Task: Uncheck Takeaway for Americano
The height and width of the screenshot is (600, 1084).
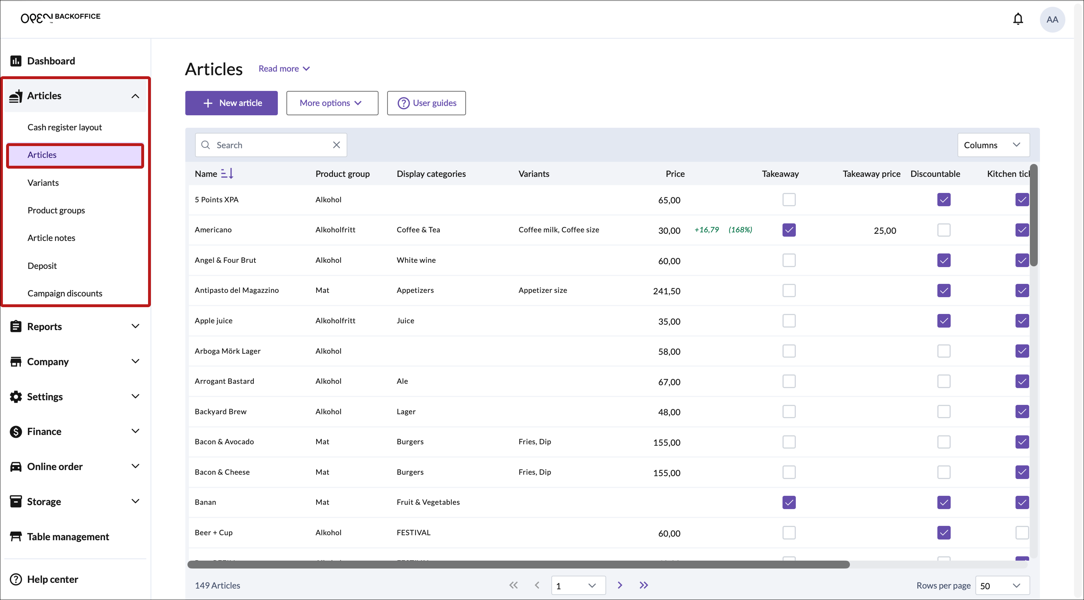Action: coord(789,230)
